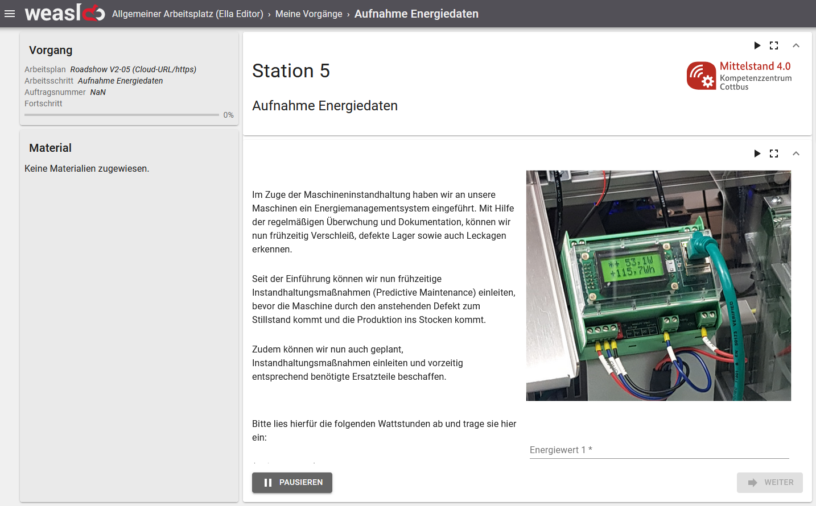Expand the lower card to fullscreen
This screenshot has width=816, height=506.
coord(774,154)
